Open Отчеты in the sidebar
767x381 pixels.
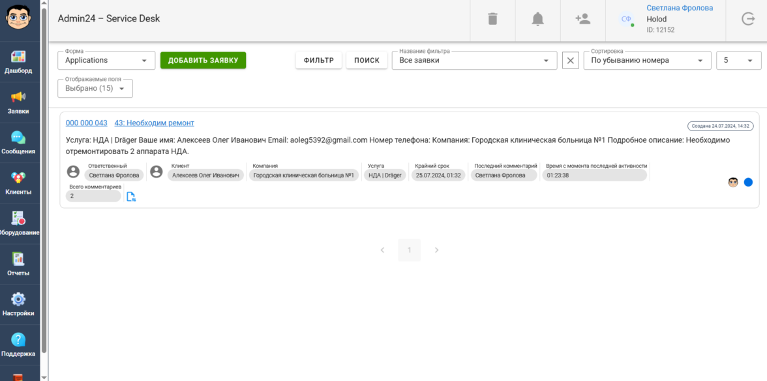point(18,264)
